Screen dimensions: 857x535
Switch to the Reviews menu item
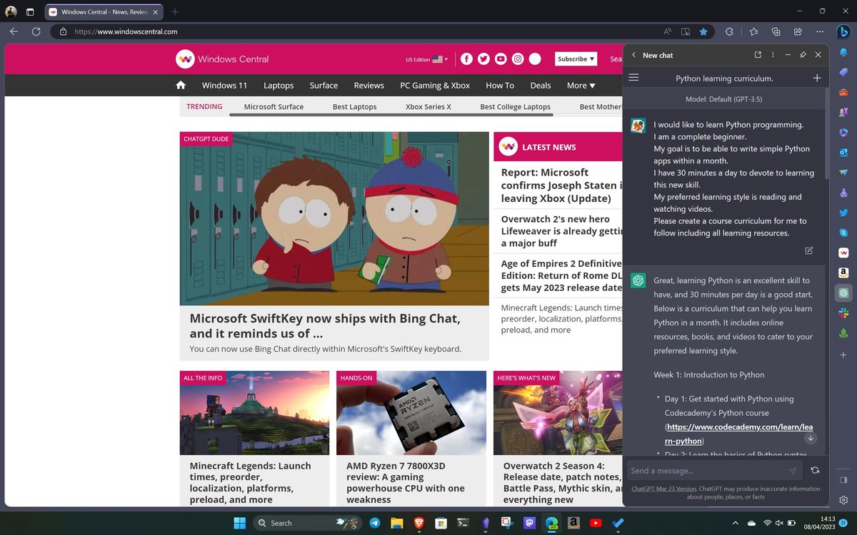[369, 85]
